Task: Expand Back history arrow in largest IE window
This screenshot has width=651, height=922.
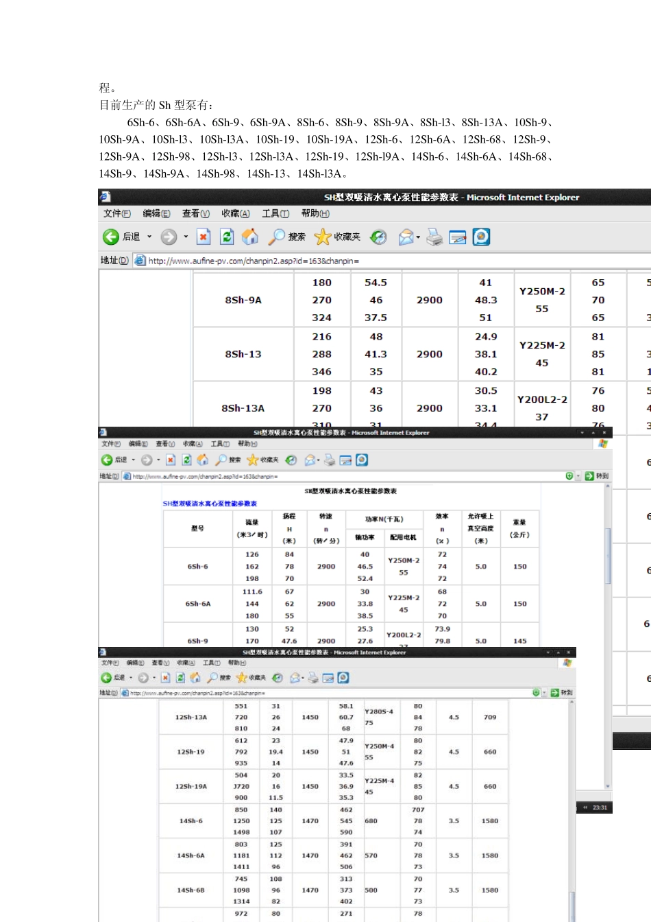Action: coord(149,237)
